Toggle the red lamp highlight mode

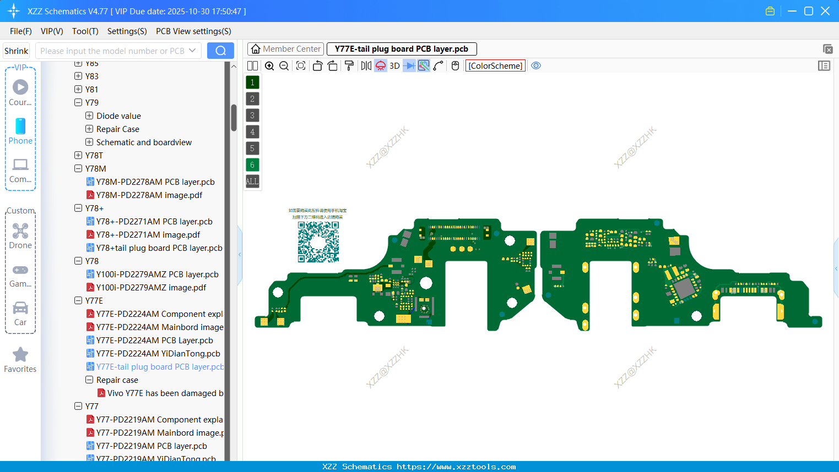[x=381, y=65]
